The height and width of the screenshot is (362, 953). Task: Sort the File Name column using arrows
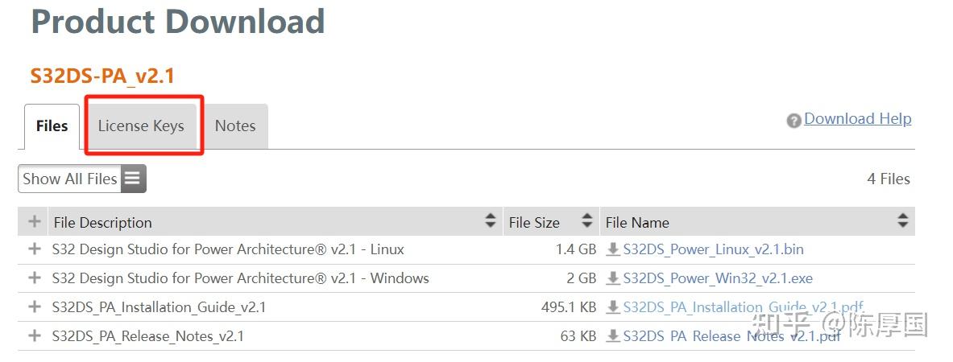(902, 221)
